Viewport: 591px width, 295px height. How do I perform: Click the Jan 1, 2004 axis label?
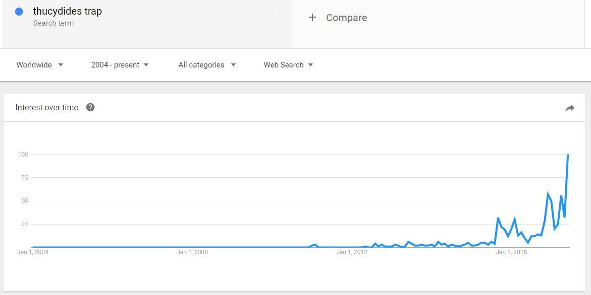(33, 252)
